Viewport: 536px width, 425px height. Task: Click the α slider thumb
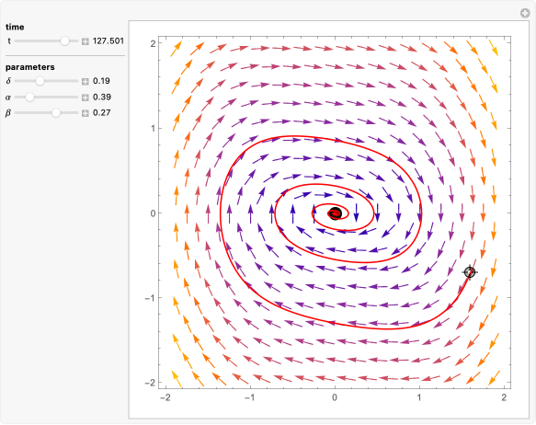point(30,98)
